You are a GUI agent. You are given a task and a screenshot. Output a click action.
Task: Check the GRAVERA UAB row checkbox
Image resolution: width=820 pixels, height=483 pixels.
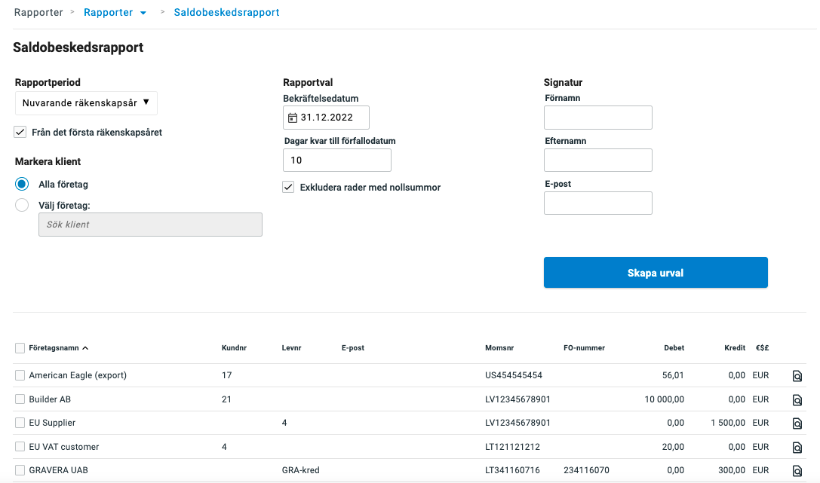point(20,470)
